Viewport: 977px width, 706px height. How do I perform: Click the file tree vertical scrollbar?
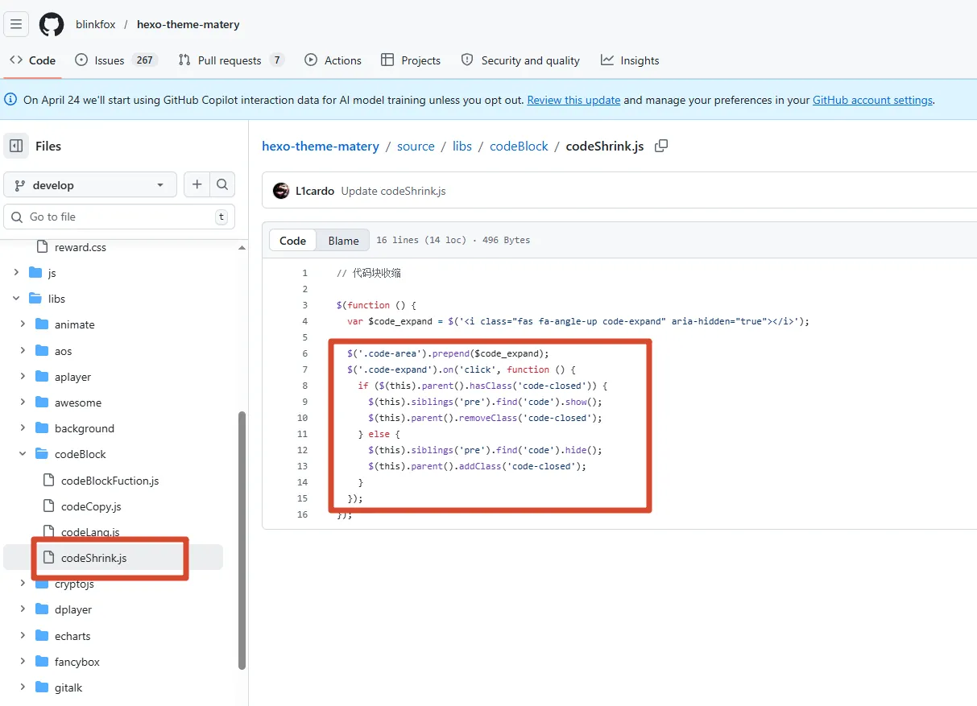point(242,539)
